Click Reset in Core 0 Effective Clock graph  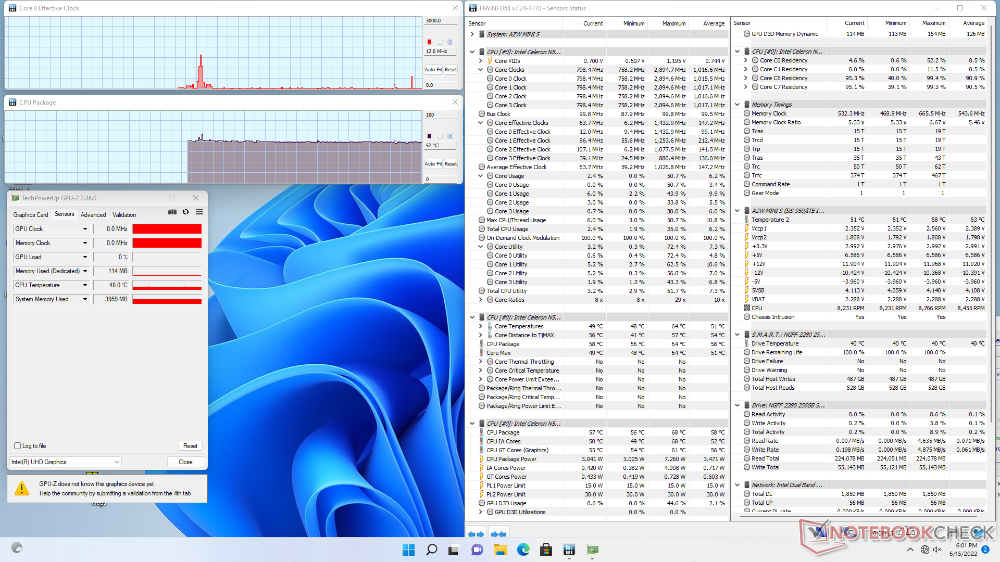click(x=451, y=70)
